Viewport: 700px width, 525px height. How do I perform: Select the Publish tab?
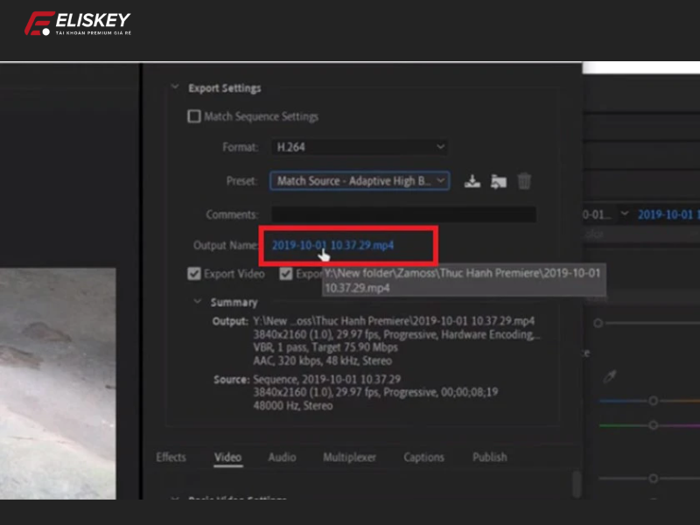(489, 457)
